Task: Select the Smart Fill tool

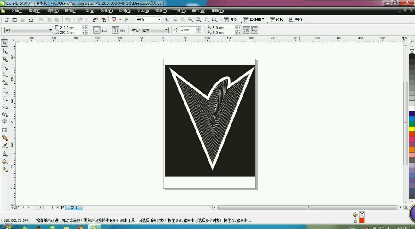Action: [x=5, y=82]
